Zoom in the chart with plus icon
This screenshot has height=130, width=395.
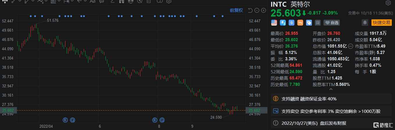pos(264,10)
